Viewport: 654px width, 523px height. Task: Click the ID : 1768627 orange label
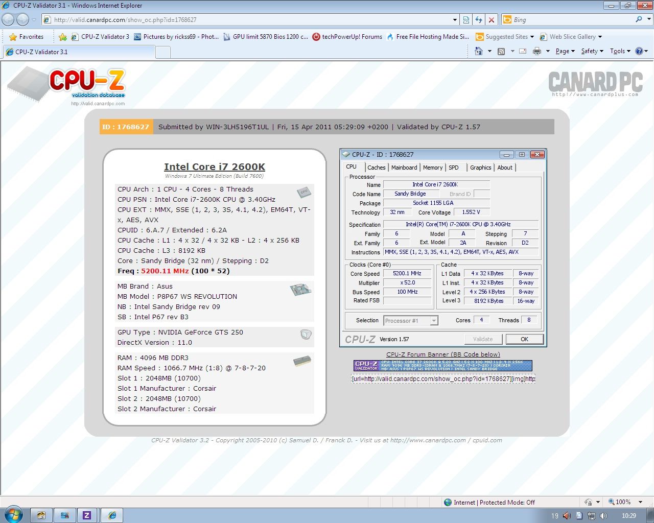126,127
